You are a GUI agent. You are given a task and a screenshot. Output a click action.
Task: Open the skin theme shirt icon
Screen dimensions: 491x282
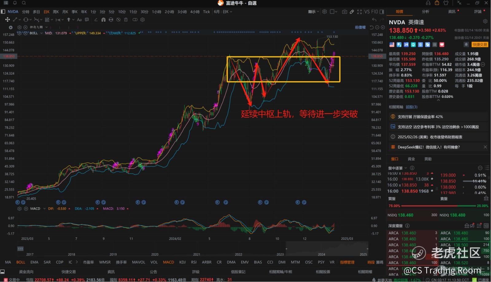446,3
